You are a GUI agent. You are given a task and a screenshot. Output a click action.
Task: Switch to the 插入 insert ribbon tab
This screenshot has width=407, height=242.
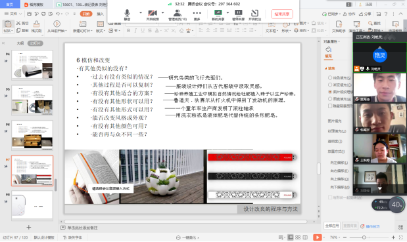tap(100, 14)
